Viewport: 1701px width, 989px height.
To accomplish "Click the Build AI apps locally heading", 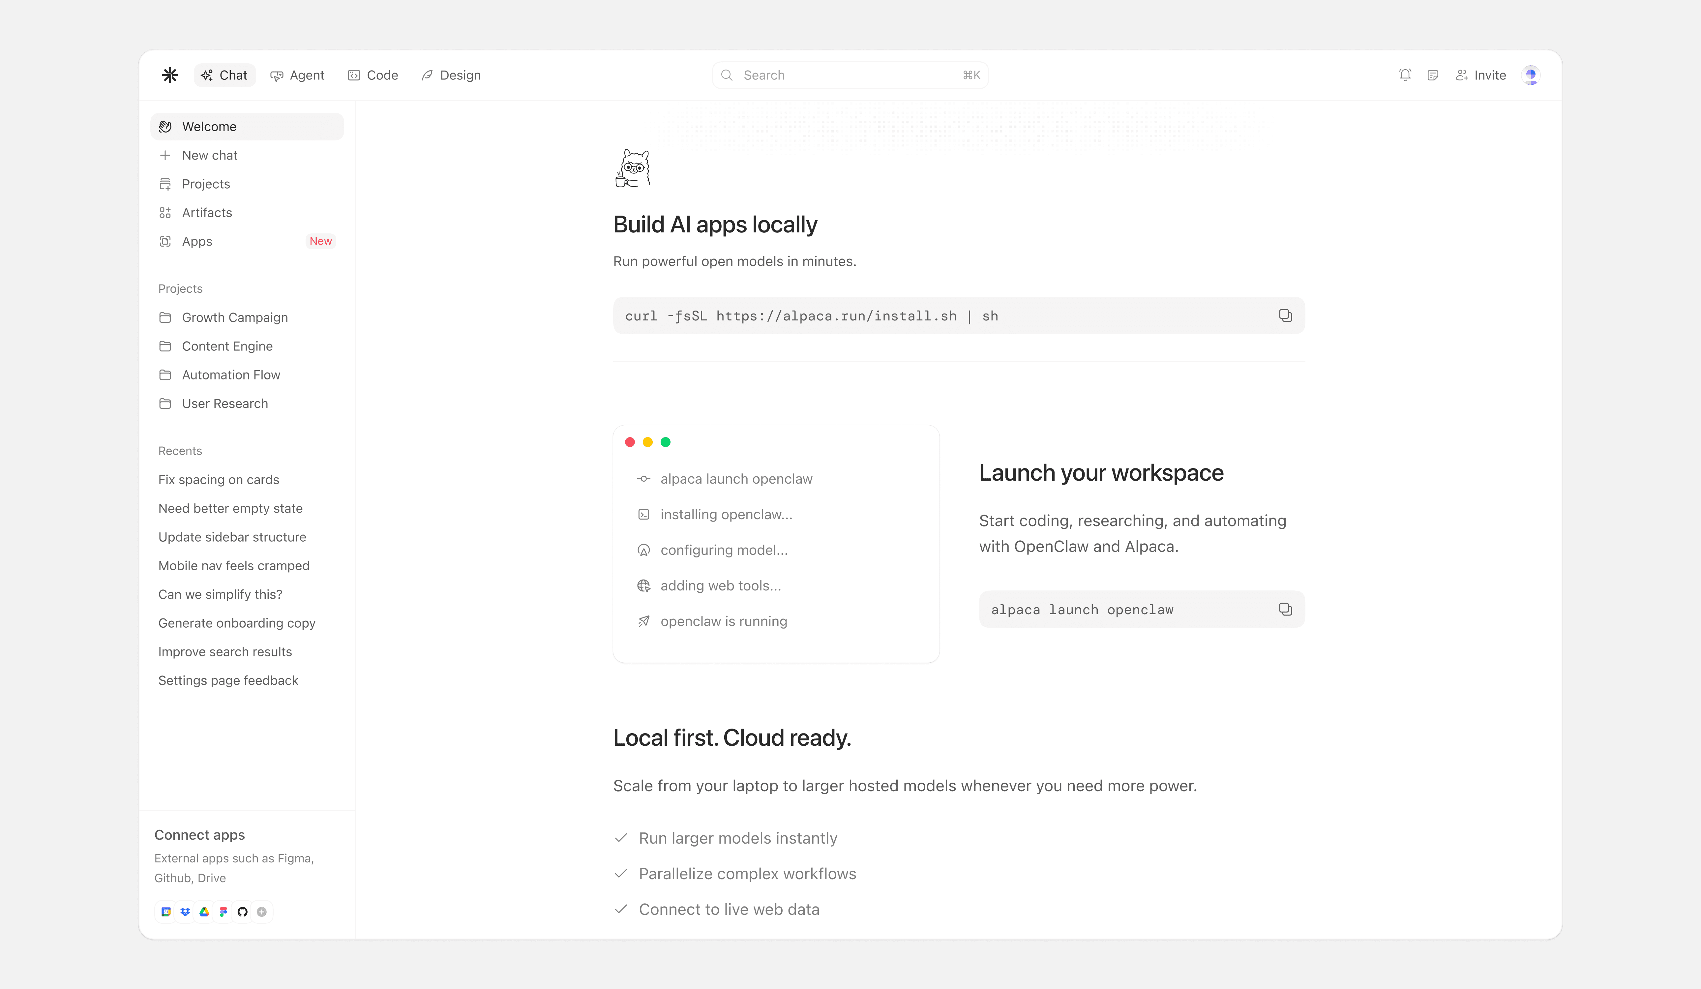I will 715,224.
